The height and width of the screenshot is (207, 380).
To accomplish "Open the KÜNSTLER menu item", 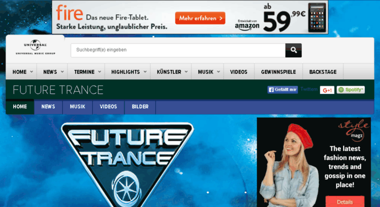I will (169, 72).
